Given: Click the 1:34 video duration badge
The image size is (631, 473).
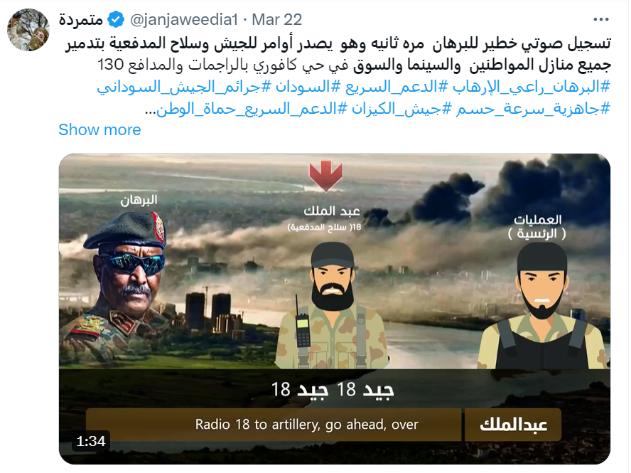Looking at the screenshot, I should (91, 441).
